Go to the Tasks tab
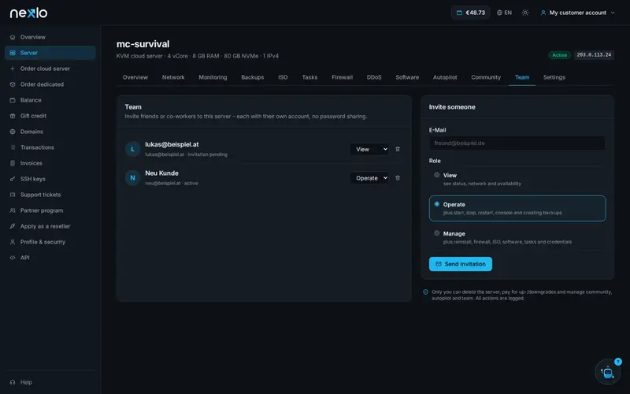Screen dimensions: 630x394 pos(309,77)
